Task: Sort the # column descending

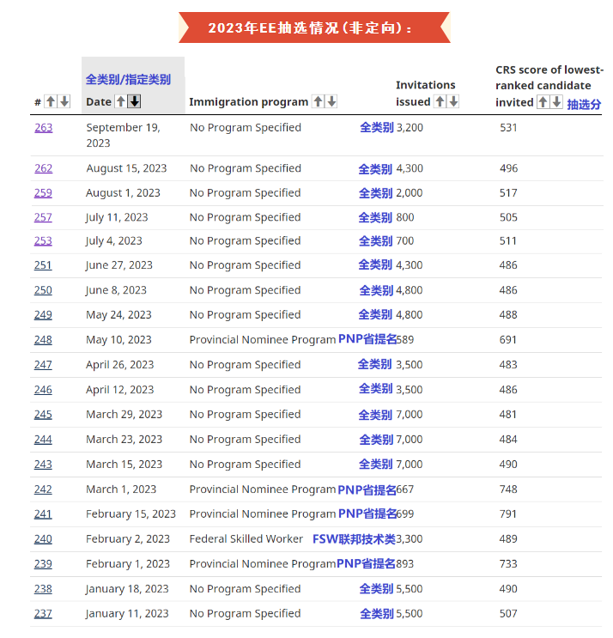Action: pos(64,101)
